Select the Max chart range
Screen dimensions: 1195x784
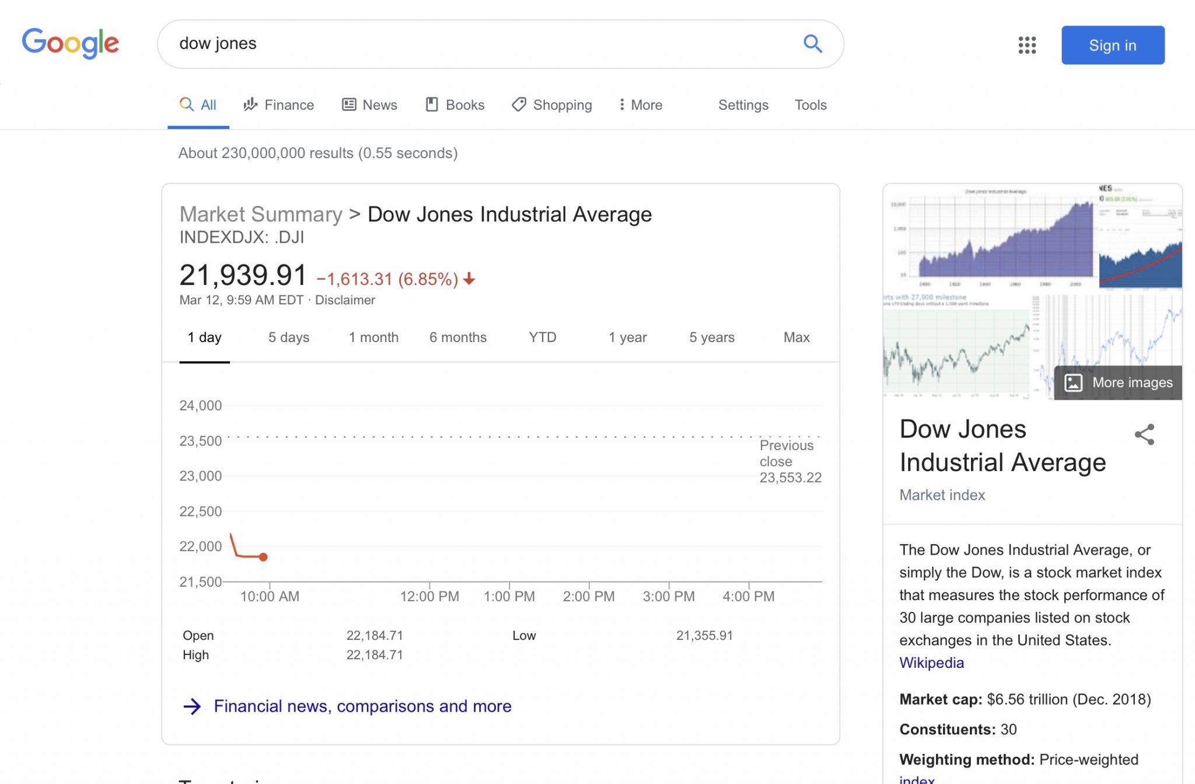click(x=796, y=337)
